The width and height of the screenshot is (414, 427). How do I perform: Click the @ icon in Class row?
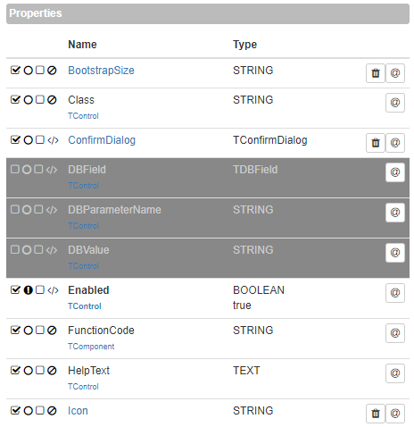pos(395,103)
